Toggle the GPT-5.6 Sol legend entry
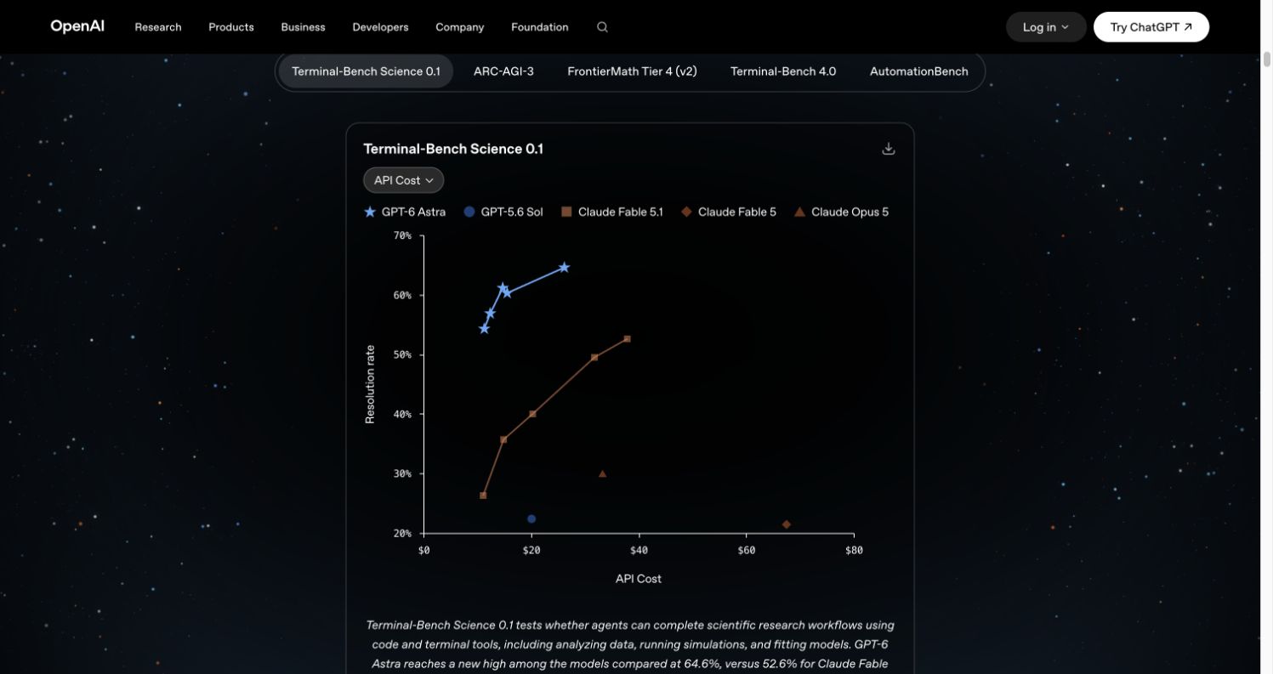 point(503,212)
